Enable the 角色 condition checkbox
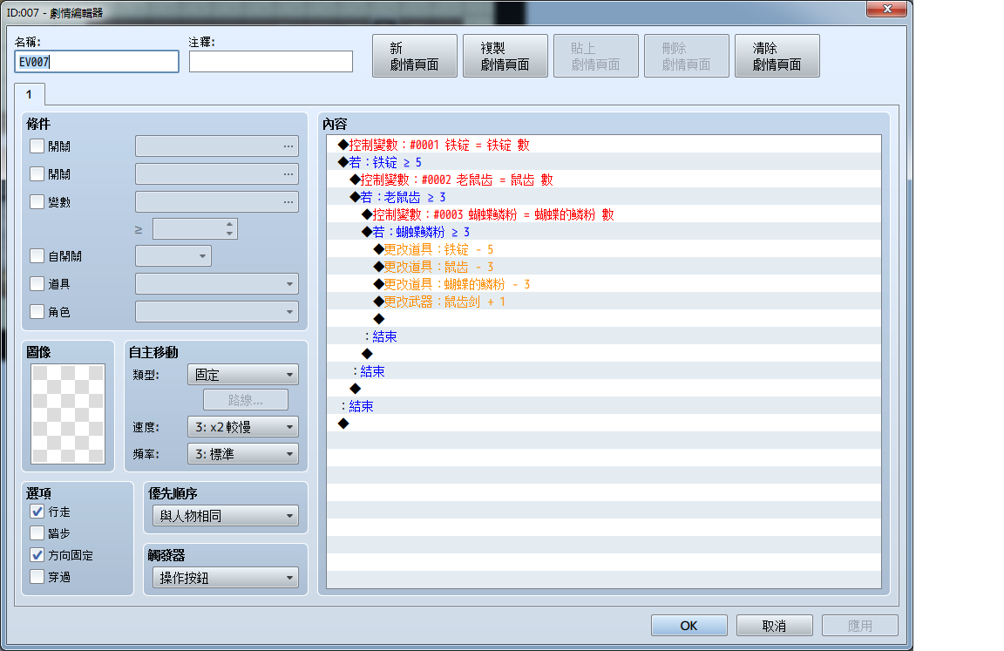Screen dimensions: 1004x651 (37, 312)
